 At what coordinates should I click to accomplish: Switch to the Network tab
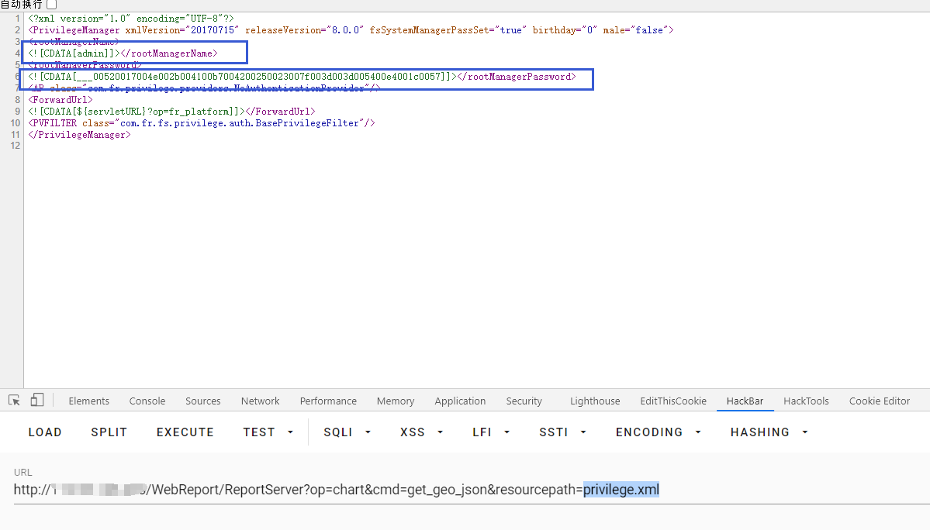click(260, 401)
